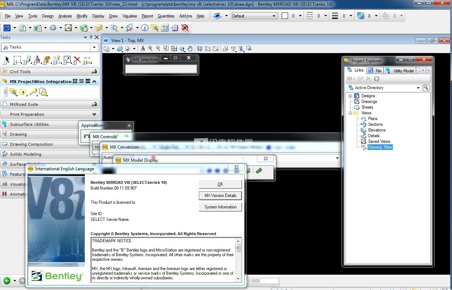
Task: Switch Tasks layout to list view
Action: coord(81,81)
